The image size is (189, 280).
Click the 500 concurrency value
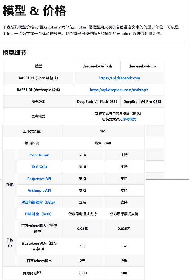124,273
